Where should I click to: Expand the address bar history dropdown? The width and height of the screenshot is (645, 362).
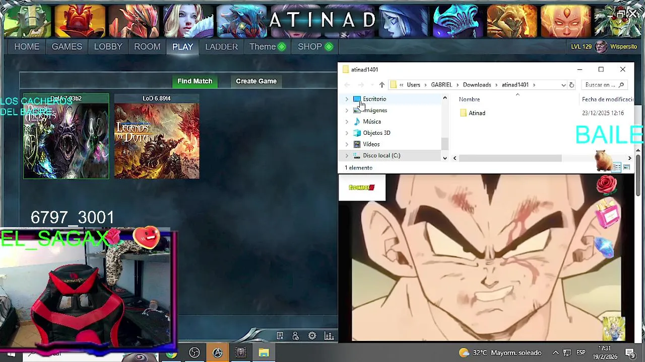563,85
